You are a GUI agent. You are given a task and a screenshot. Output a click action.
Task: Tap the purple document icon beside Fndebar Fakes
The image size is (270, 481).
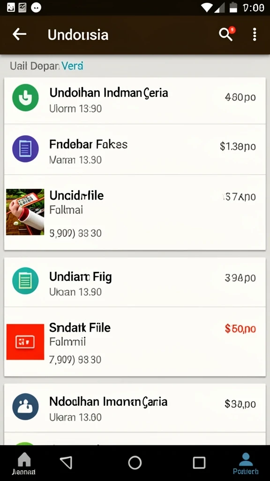click(x=25, y=149)
